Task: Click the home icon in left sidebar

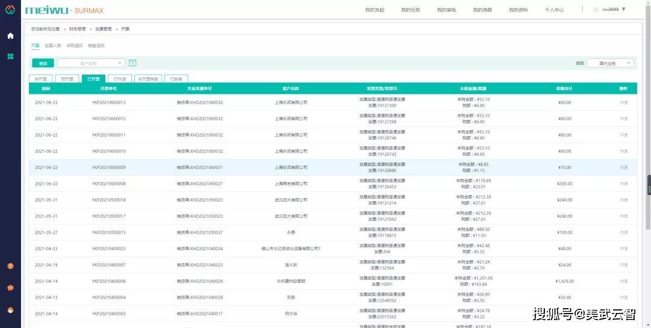Action: [x=10, y=36]
